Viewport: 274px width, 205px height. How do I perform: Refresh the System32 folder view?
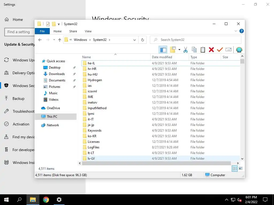143,40
